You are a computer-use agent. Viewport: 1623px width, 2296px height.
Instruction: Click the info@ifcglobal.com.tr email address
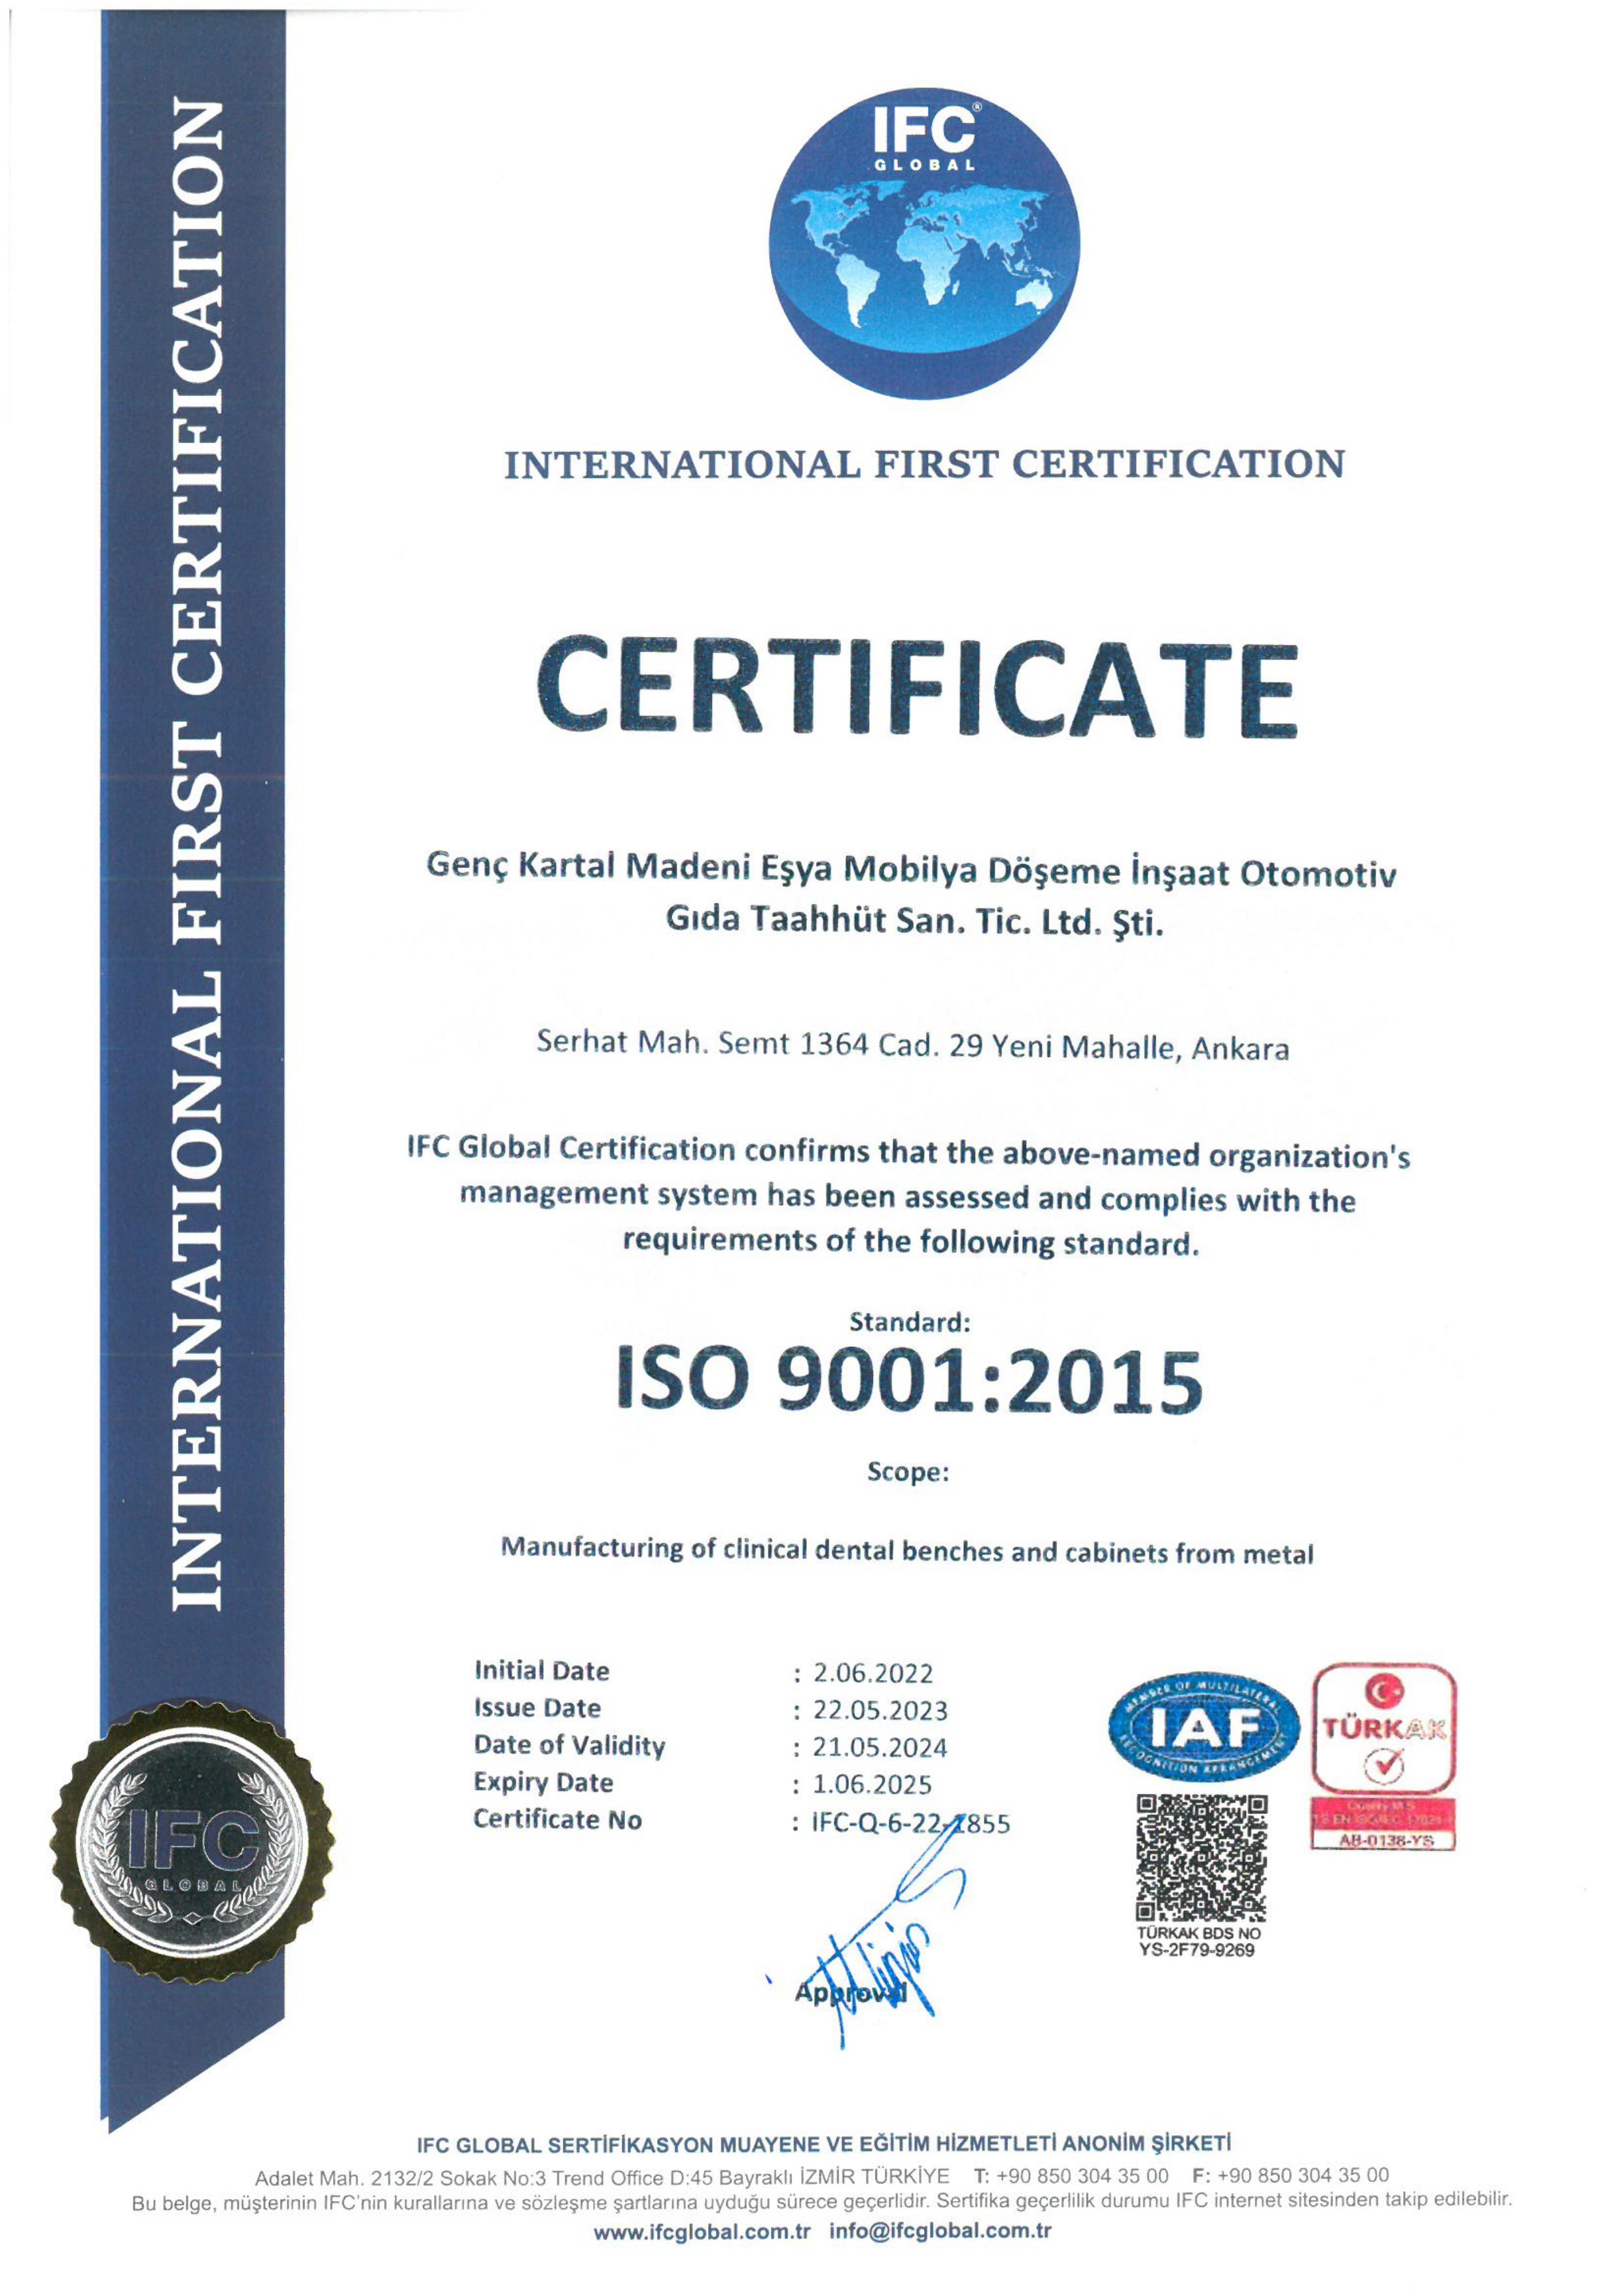coord(939,2231)
